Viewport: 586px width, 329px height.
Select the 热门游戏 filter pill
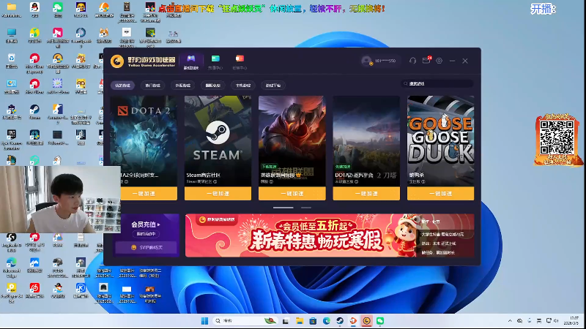pos(152,86)
